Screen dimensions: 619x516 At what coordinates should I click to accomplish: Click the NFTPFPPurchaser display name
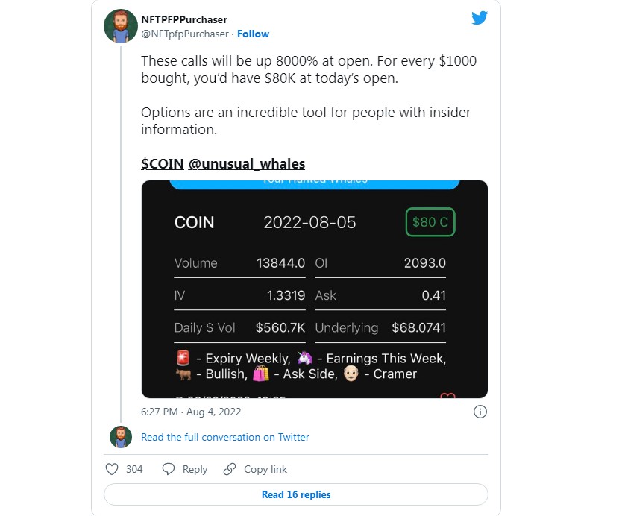click(x=183, y=20)
